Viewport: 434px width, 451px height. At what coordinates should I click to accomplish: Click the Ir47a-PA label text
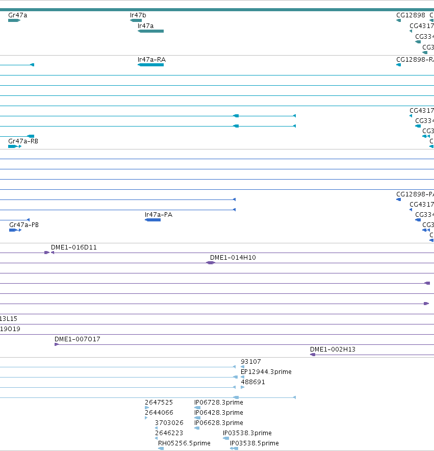click(x=159, y=215)
